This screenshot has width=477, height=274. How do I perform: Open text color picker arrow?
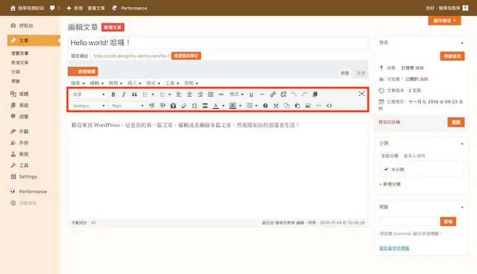223,106
